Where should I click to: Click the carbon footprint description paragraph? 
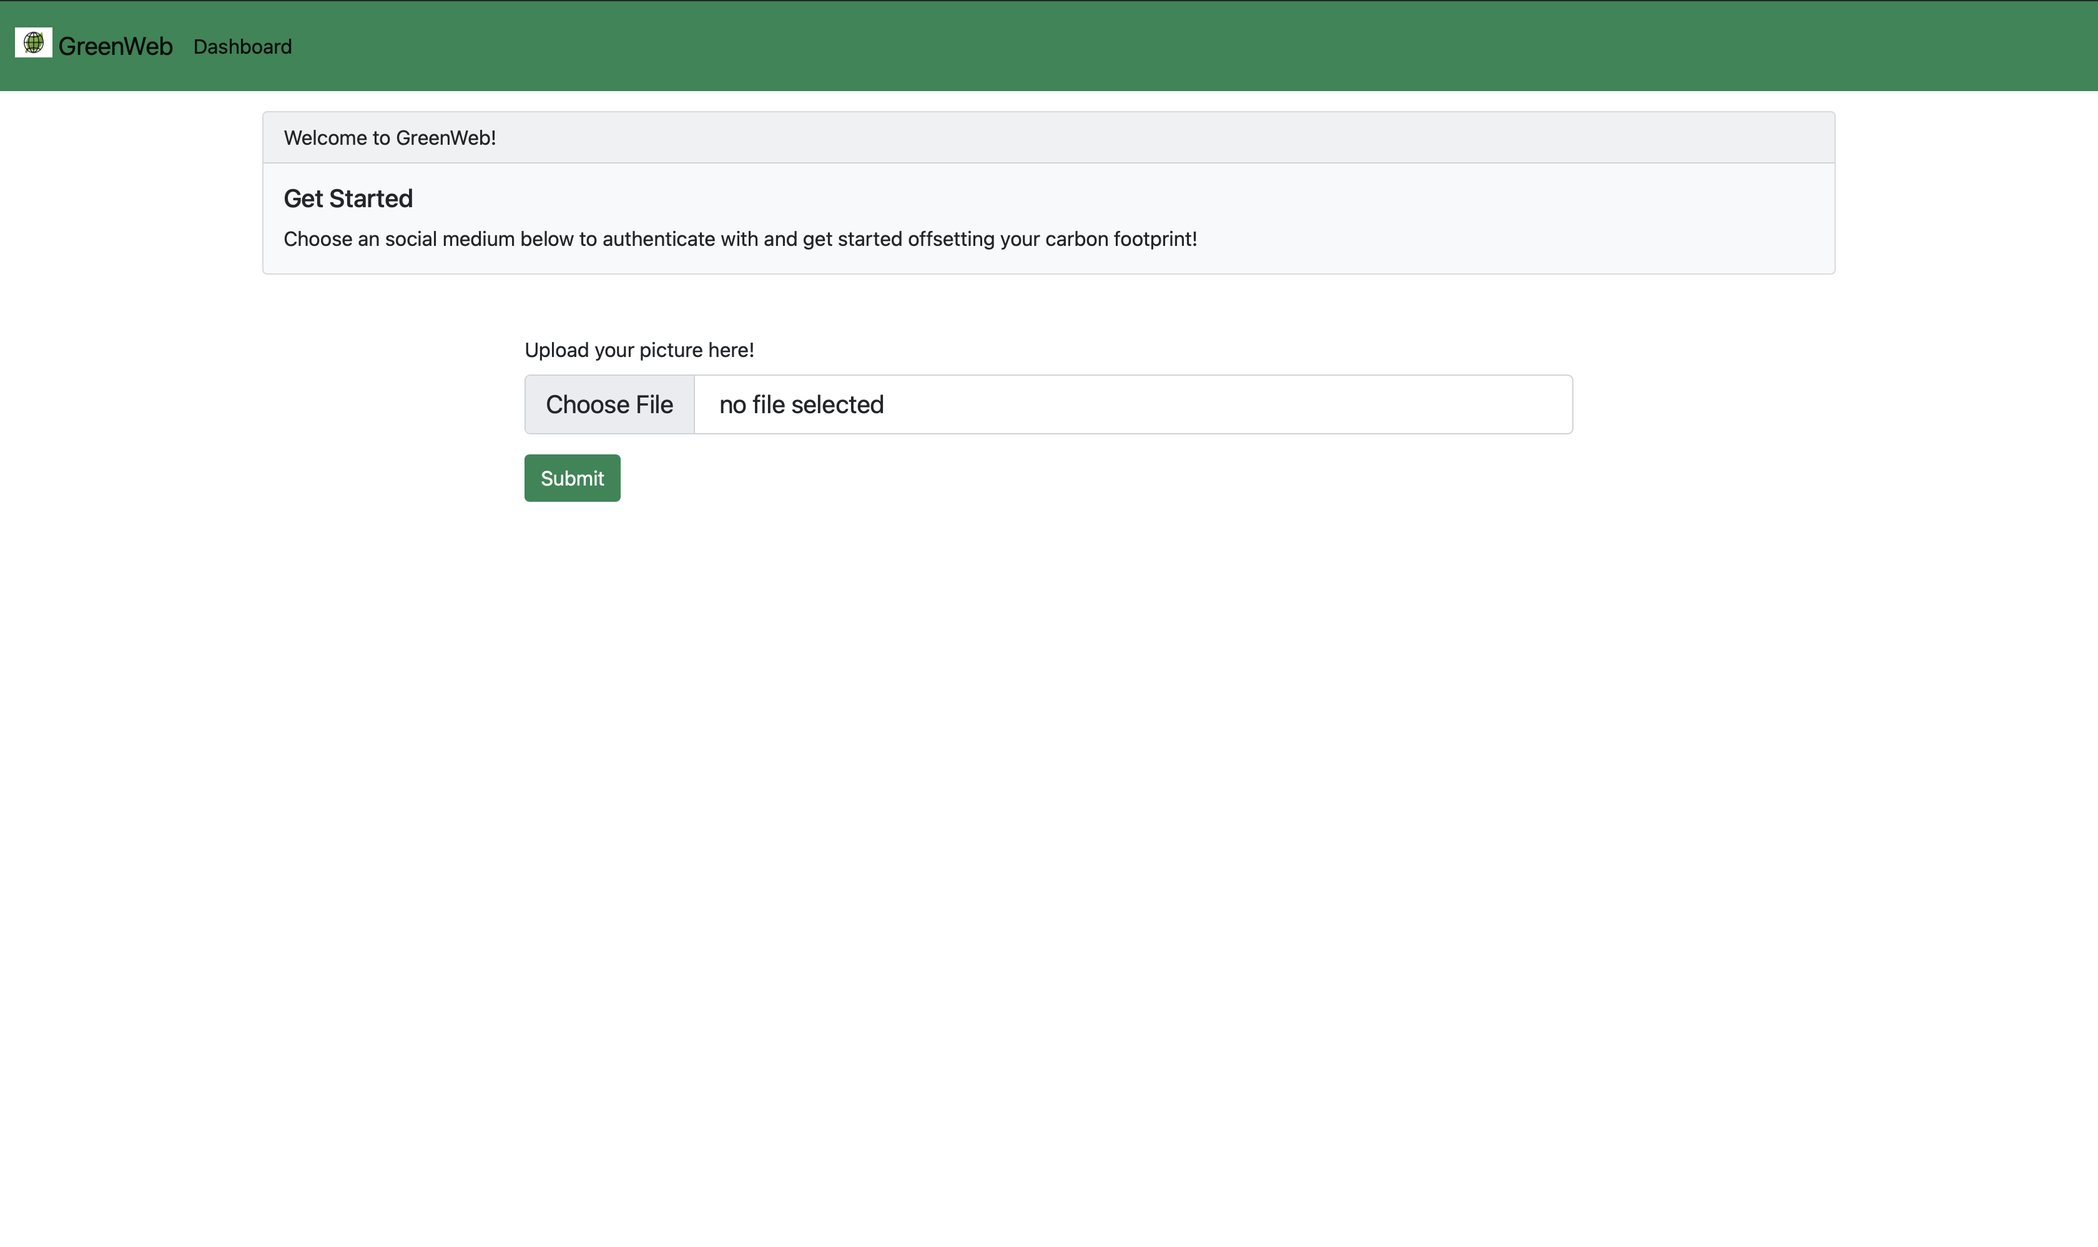pyautogui.click(x=740, y=240)
